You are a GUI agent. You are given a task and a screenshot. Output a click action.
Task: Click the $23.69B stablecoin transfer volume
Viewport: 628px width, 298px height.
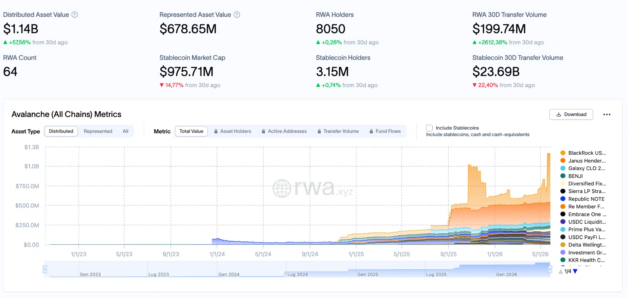(x=496, y=72)
